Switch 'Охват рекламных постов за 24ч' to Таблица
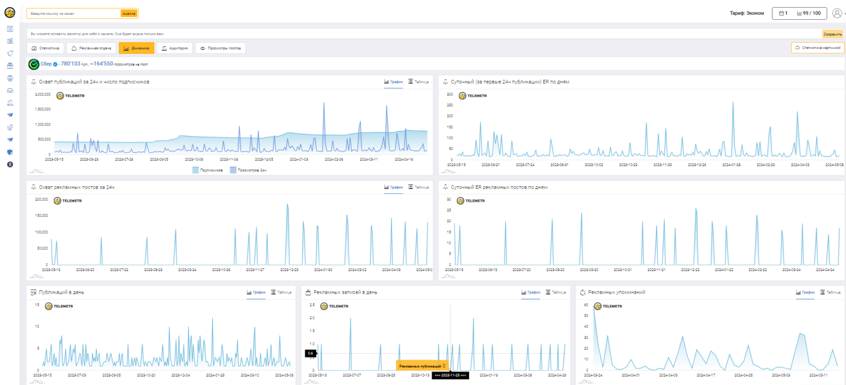Screen dimensions: 846x385 (419, 187)
